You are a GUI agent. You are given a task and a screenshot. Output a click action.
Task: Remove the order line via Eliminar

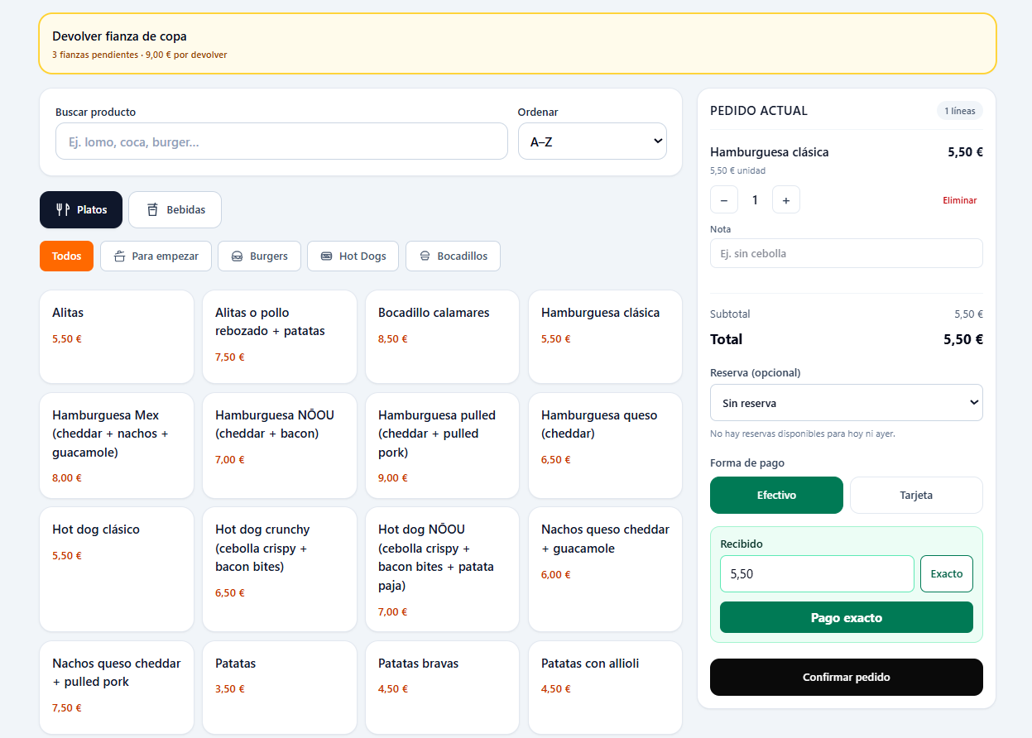[x=960, y=200]
